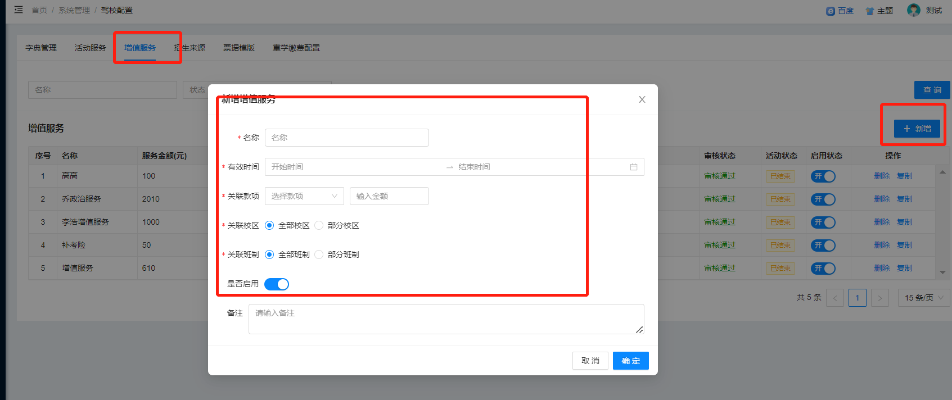Click 复制 for the 李浩增值服务 row
This screenshot has height=400, width=952.
(x=904, y=222)
